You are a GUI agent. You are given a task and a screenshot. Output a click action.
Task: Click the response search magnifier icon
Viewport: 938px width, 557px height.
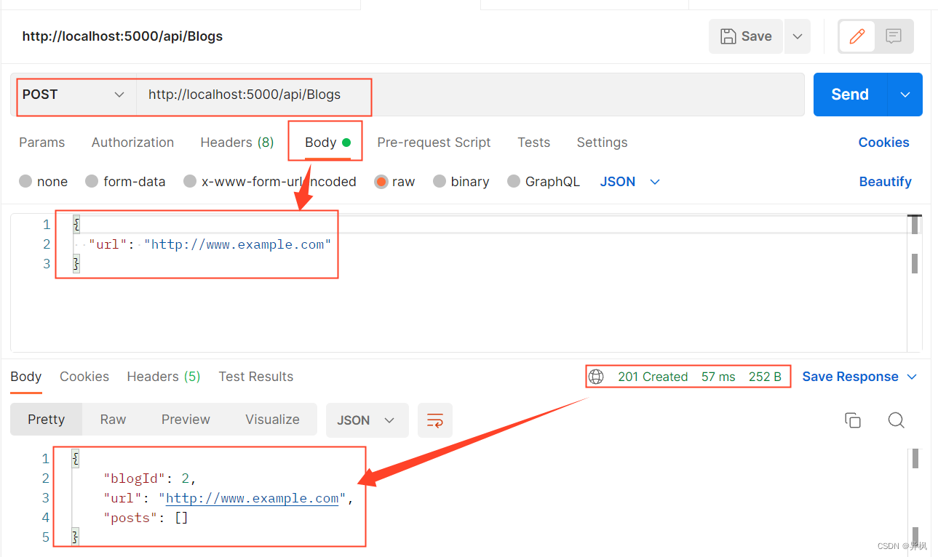897,420
